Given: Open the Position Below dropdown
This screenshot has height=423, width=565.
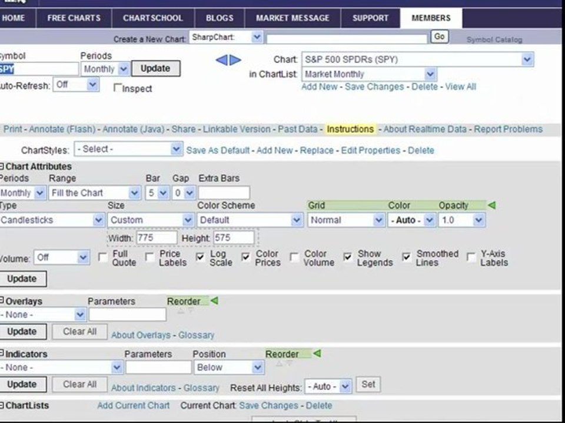Looking at the screenshot, I should click(x=229, y=367).
